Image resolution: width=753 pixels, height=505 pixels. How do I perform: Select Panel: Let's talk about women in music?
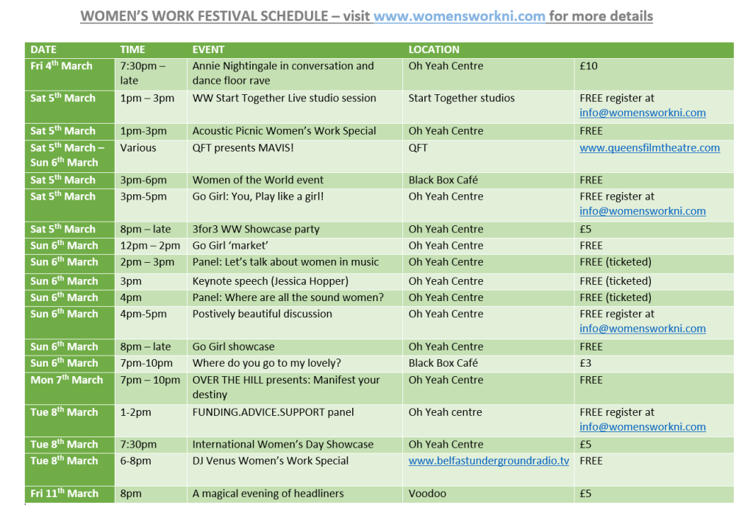295,264
